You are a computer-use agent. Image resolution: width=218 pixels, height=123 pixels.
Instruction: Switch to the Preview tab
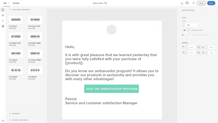click(16, 3)
